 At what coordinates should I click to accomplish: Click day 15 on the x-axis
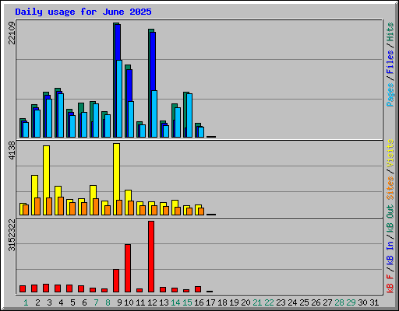(x=187, y=302)
